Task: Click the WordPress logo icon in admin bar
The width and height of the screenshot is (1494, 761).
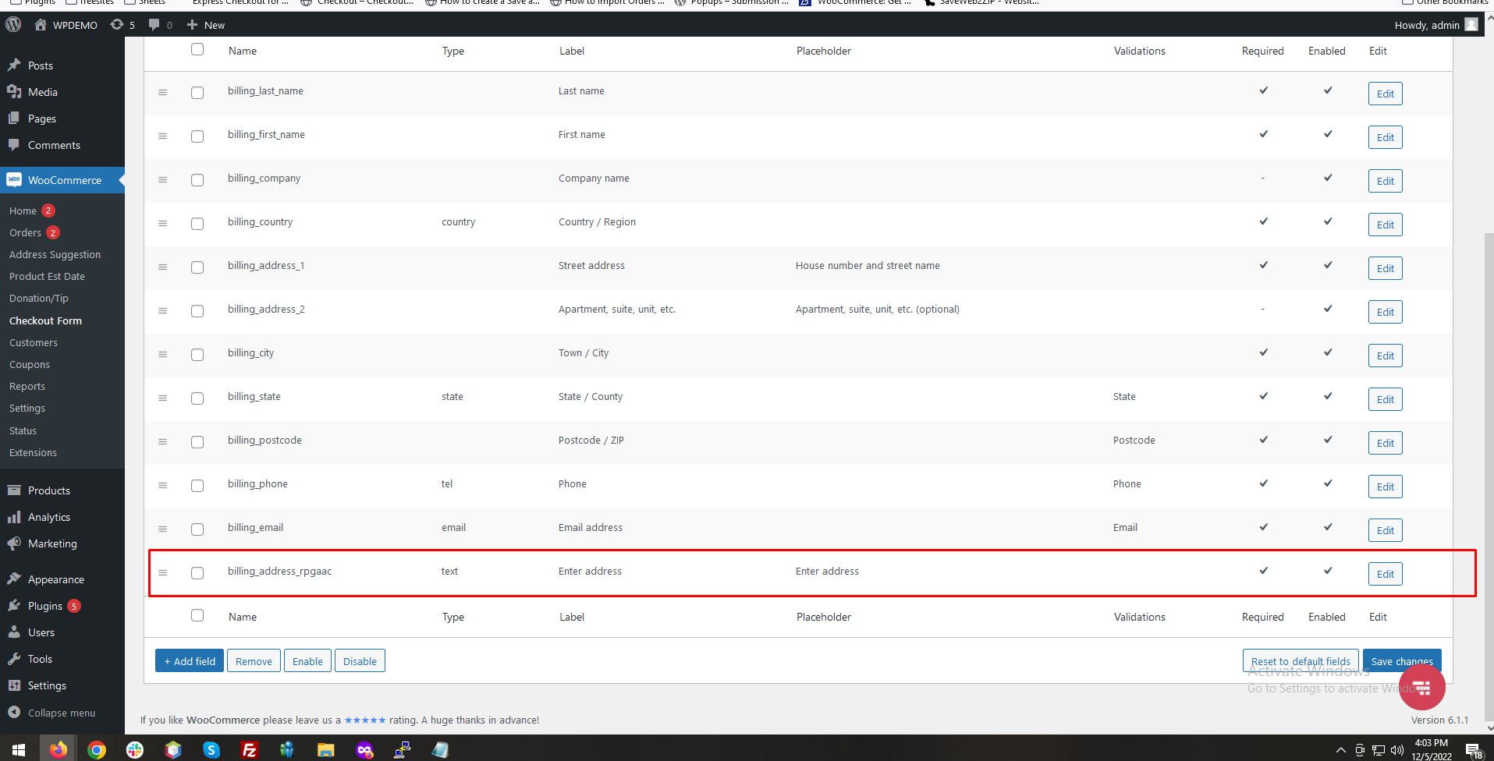Action: 13,25
